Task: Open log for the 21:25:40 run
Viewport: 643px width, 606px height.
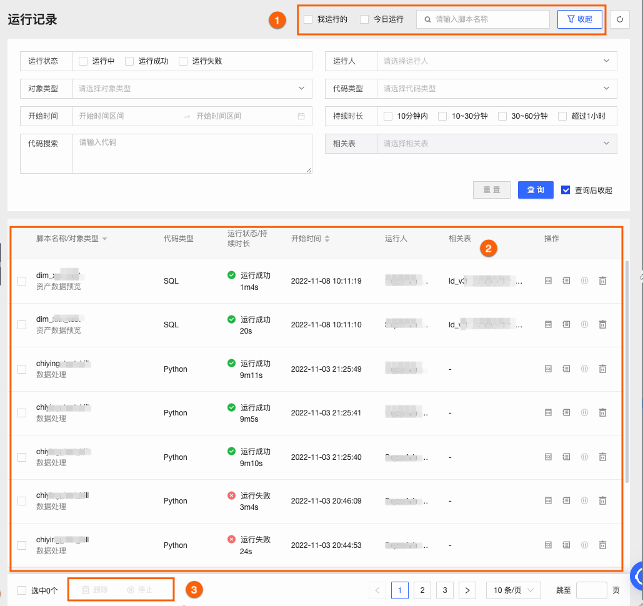Action: (566, 457)
